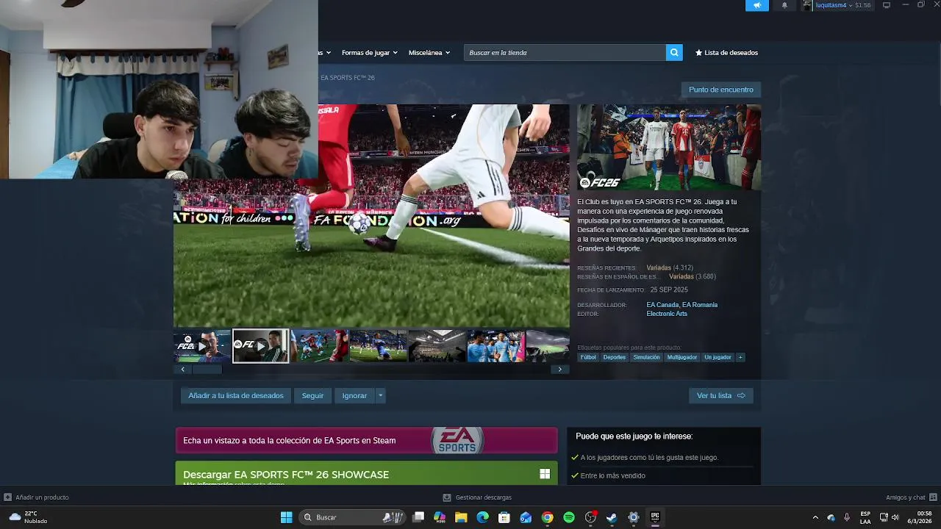Open Spotify from taskbar
The width and height of the screenshot is (941, 529).
pos(569,517)
